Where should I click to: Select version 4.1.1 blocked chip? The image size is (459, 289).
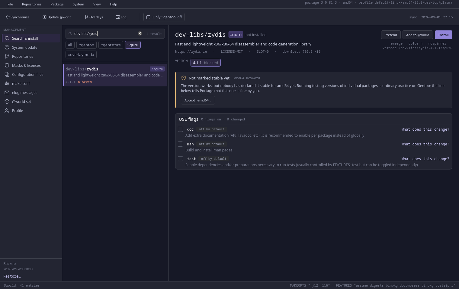(206, 63)
